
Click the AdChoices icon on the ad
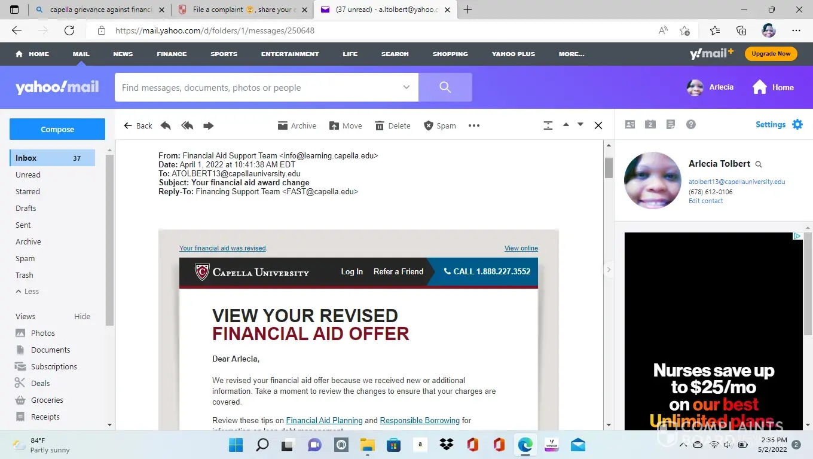797,236
